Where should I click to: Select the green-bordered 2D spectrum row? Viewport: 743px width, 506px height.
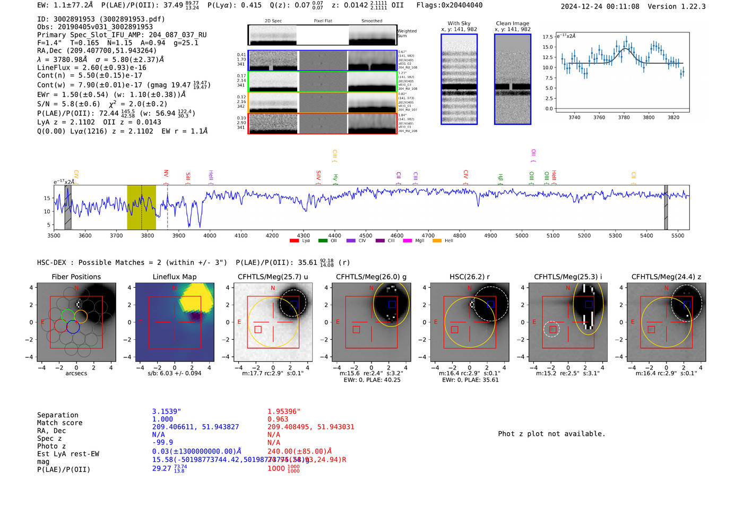322,82
